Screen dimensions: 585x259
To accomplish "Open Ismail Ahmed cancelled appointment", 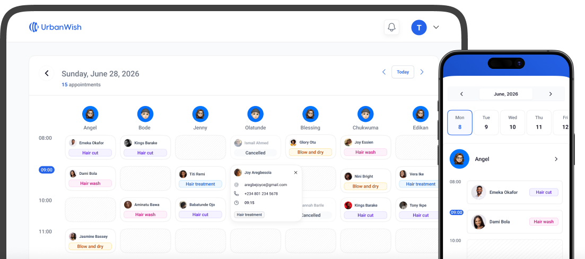I will [x=256, y=147].
